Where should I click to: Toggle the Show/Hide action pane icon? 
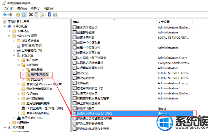55,15
